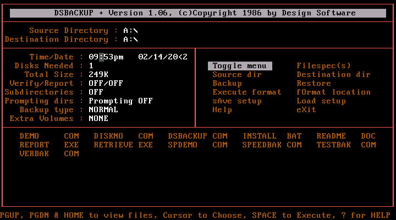Click the time value 09:53pm
This screenshot has height=220, width=396.
106,57
